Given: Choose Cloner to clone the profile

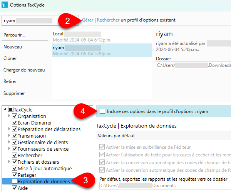Looking at the screenshot, I should (10, 58).
